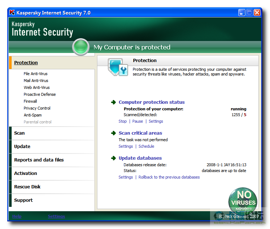270x229 pixels.
Task: Maximize the Kaspersky window
Action: tap(249, 13)
